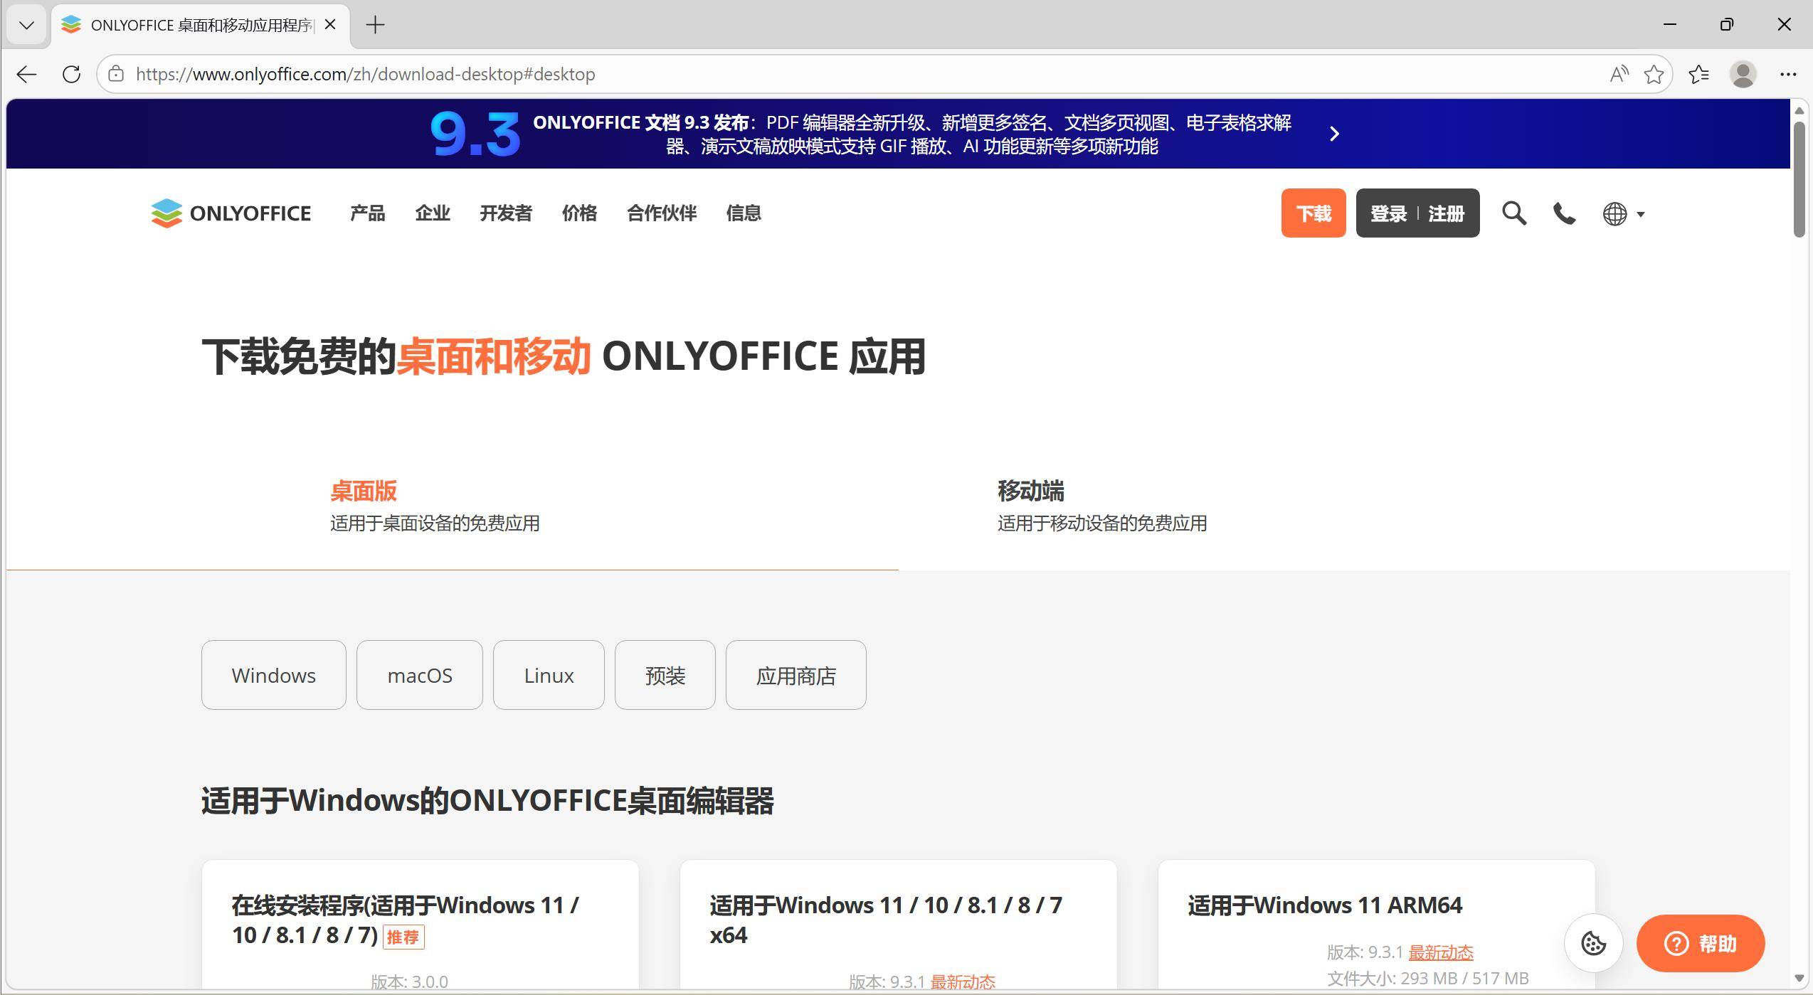Open the 企业 menu
1813x995 pixels.
pos(433,213)
